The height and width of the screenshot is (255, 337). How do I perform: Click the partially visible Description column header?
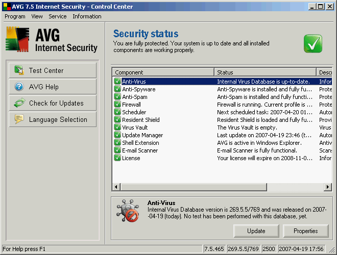coord(324,72)
